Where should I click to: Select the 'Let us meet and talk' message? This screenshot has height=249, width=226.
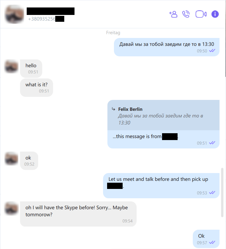(161, 186)
